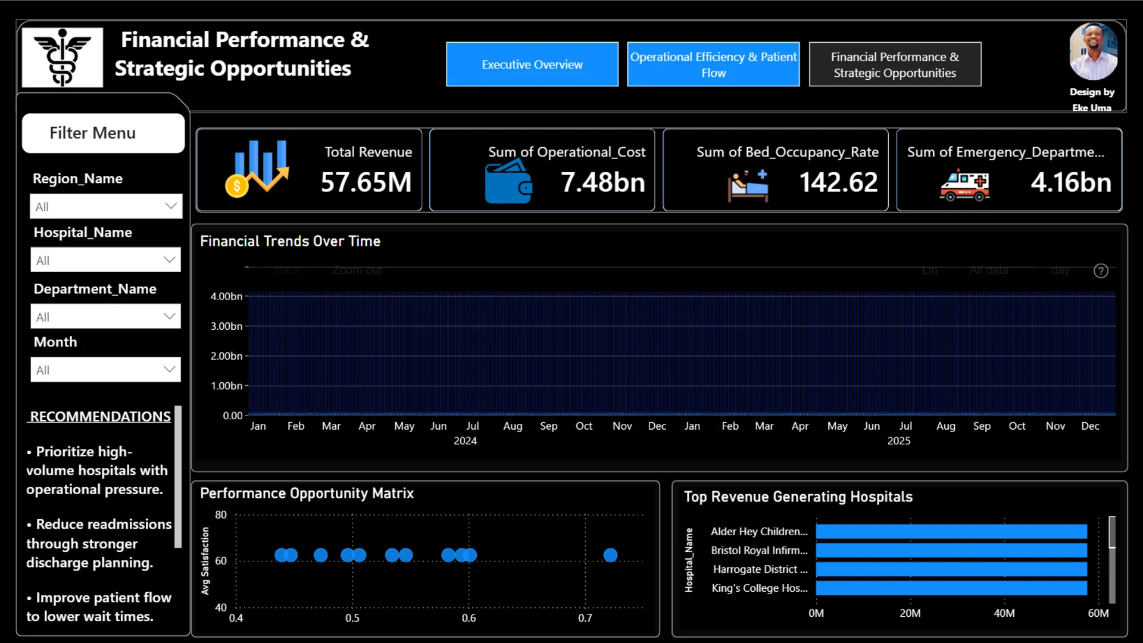Click the hospital bed patient icon
The width and height of the screenshot is (1143, 643).
click(x=748, y=186)
